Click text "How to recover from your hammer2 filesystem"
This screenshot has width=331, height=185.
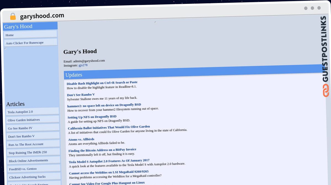click(x=113, y=109)
